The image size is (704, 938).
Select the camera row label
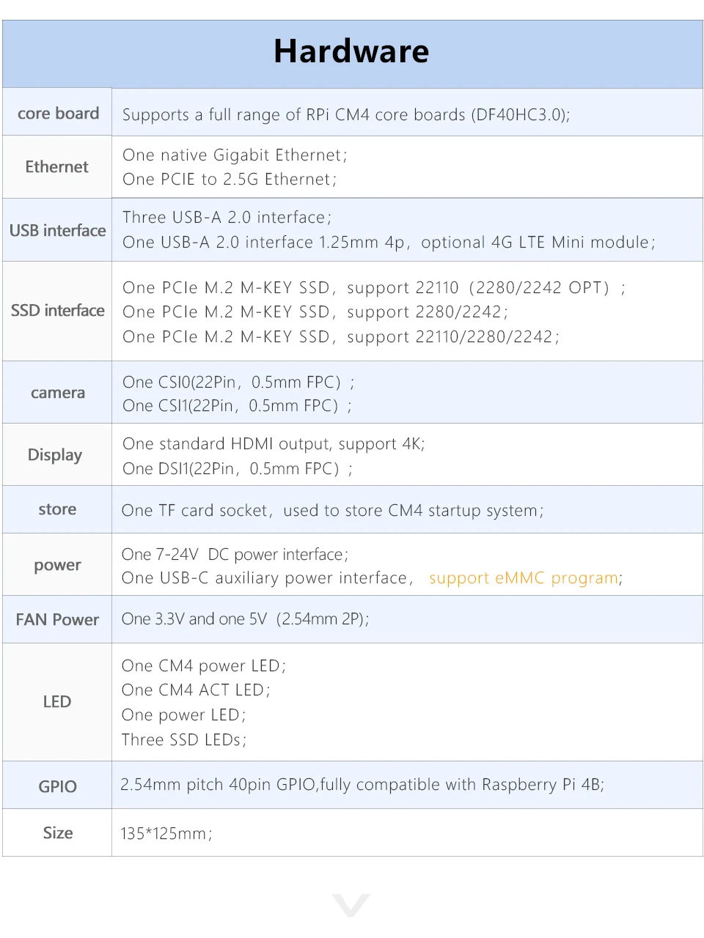pyautogui.click(x=58, y=393)
